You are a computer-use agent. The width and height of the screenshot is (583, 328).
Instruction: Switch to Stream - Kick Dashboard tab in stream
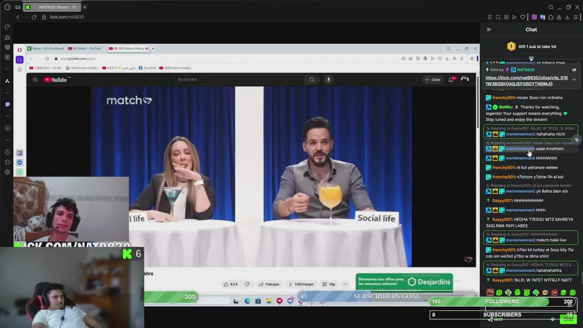(x=46, y=48)
